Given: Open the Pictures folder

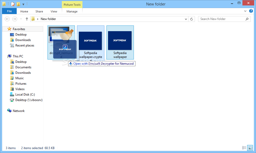Looking at the screenshot, I should click(21, 84).
